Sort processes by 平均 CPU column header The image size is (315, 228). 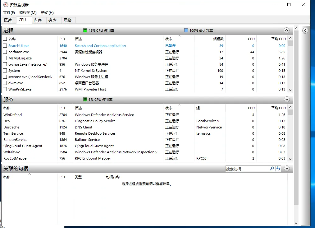pos(278,39)
